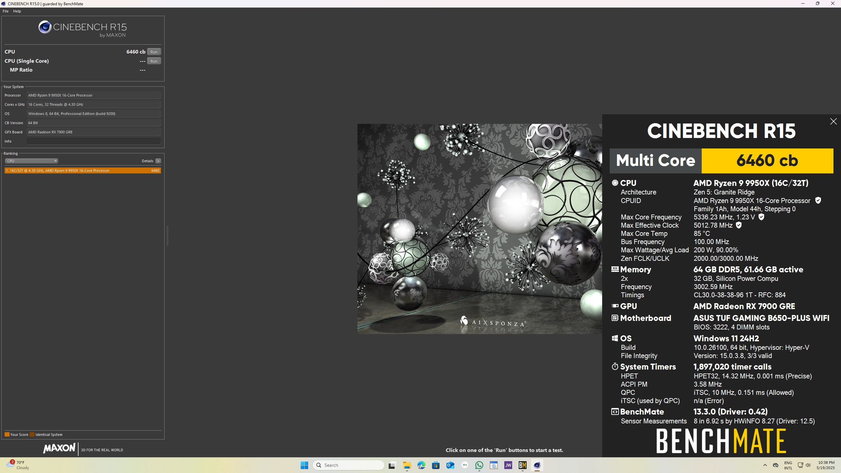The image size is (841, 473).
Task: Click the Max Effective Clock shield icon
Action: 739,225
